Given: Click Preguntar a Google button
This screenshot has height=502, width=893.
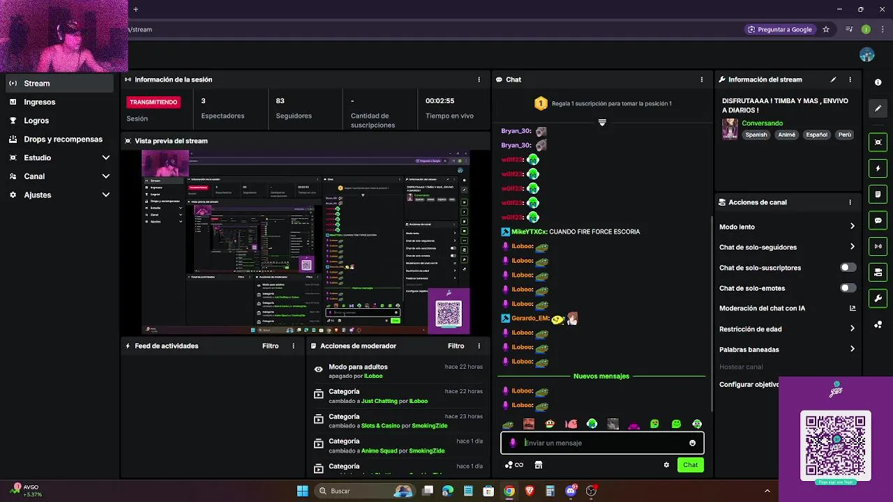Looking at the screenshot, I should [x=779, y=29].
